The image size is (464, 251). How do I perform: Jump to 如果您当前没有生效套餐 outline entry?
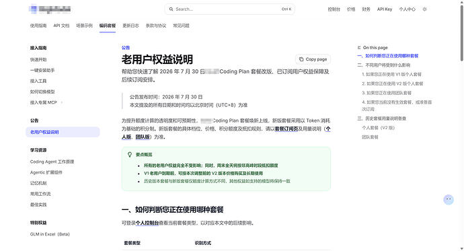tap(397, 106)
